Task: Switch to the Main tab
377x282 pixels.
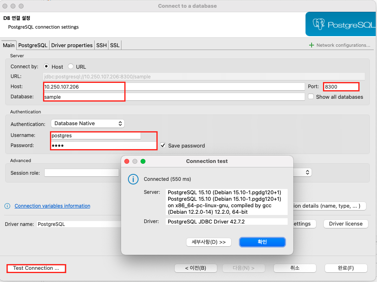Action: (x=9, y=45)
